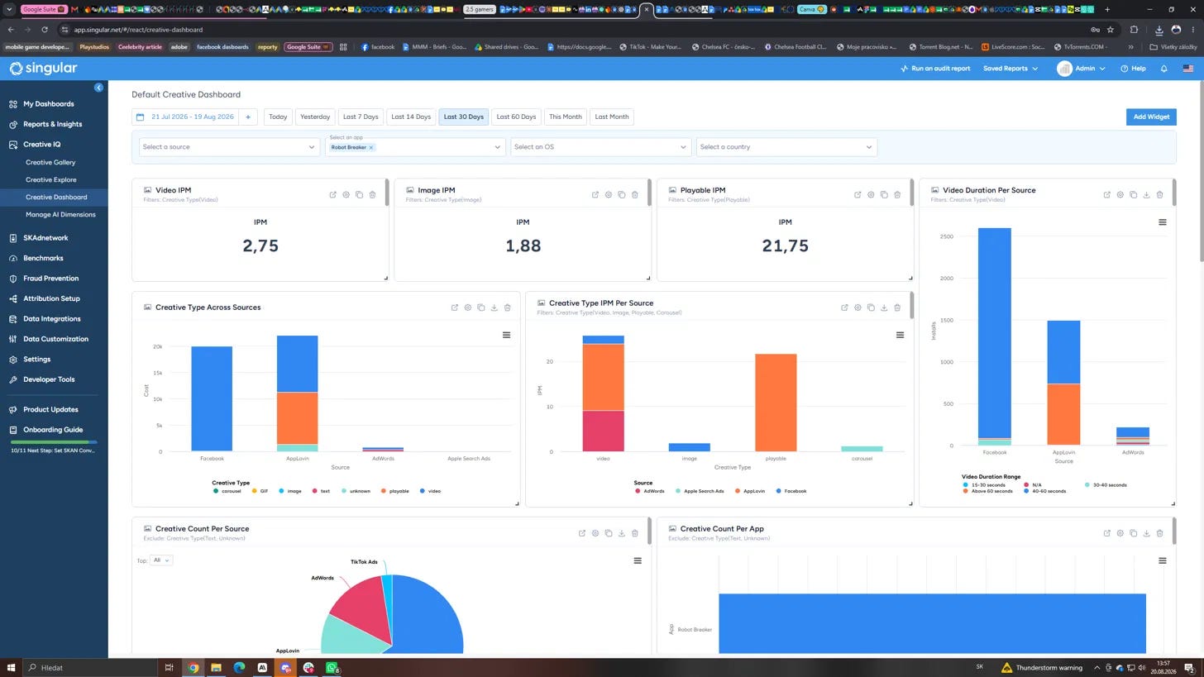
Task: Toggle playable series in Creative Type legend
Action: coord(395,491)
